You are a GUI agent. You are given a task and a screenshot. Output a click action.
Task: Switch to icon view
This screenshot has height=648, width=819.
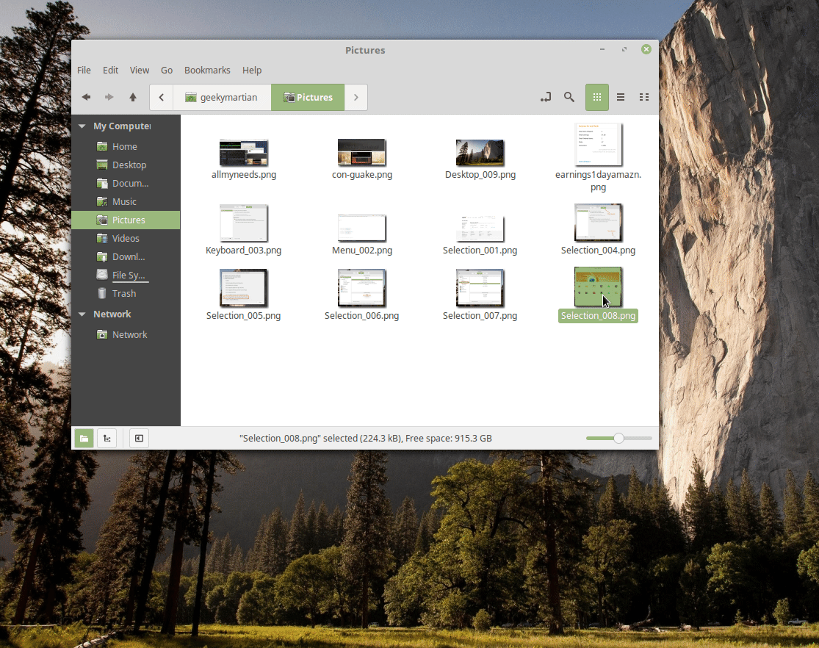pos(597,97)
